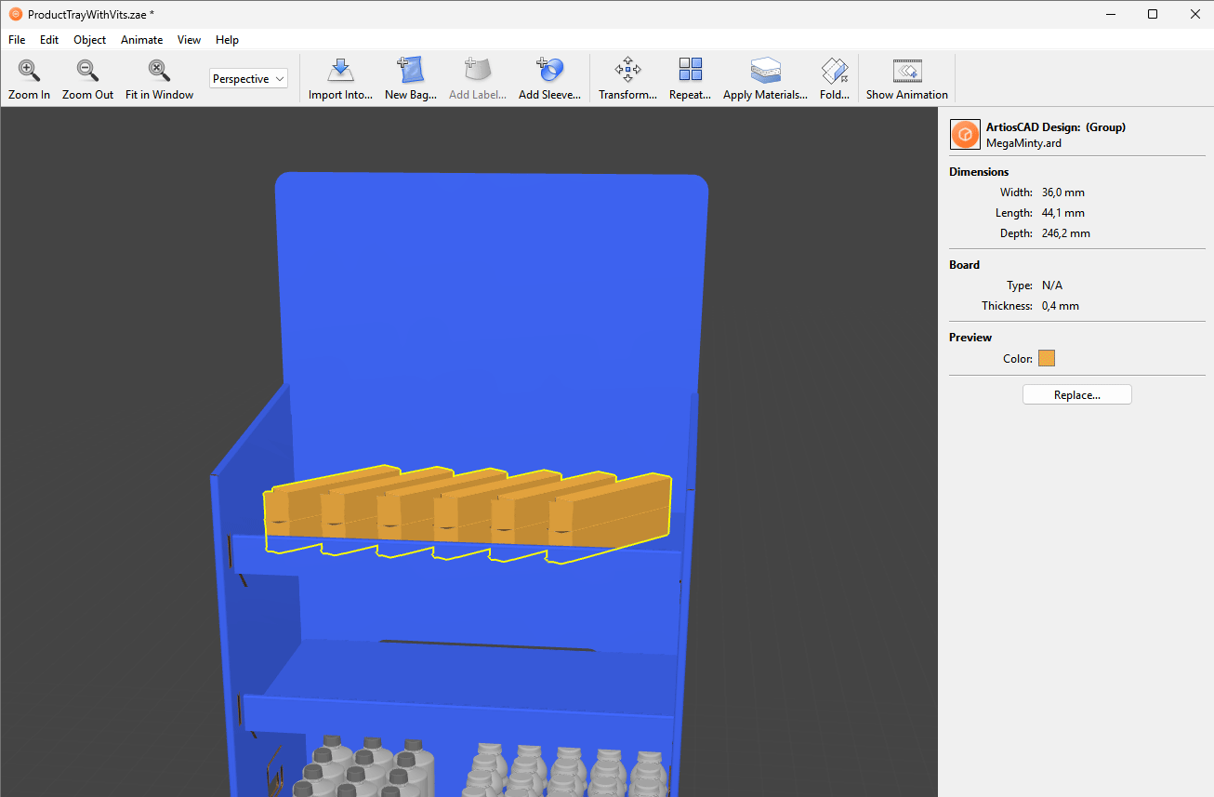Click the Zoom Out magnifier icon
1214x797 pixels.
tap(87, 71)
